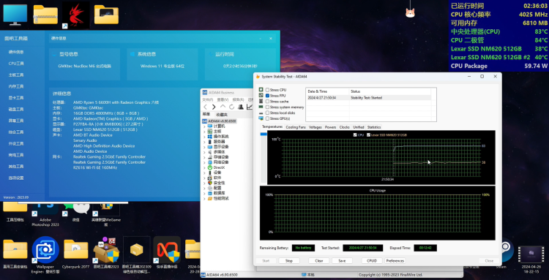Switch to the Powers tab
Screen dimensions: 549x280
[x=331, y=127]
